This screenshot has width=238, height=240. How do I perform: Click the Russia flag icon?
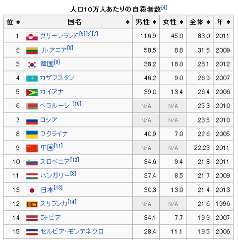pyautogui.click(x=32, y=120)
